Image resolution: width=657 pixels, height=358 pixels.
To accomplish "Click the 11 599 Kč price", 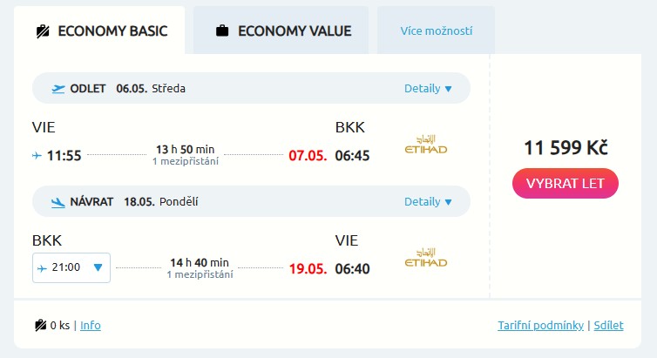I will tap(566, 147).
